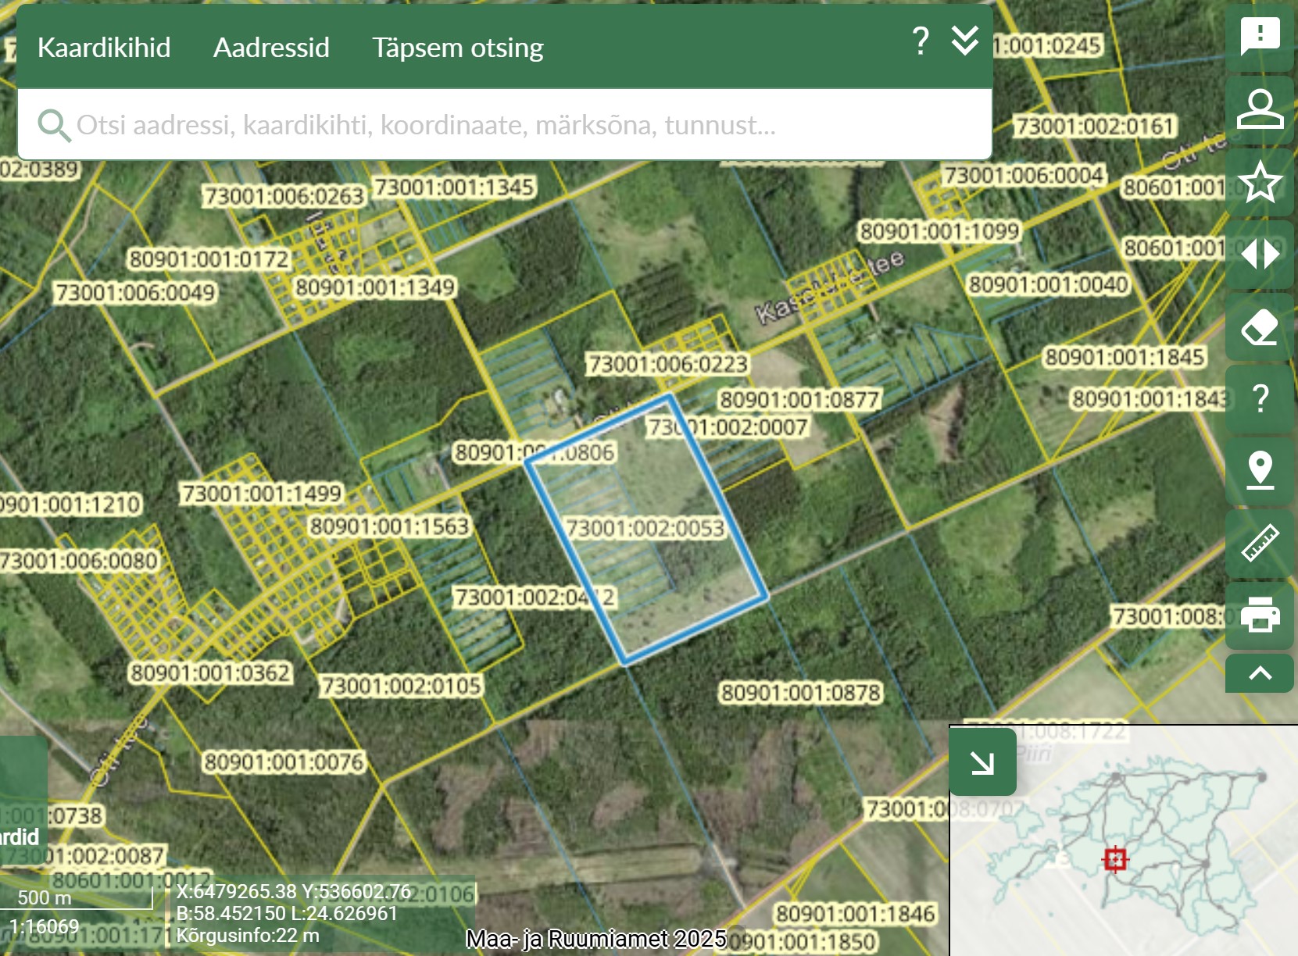This screenshot has height=956, width=1298.
Task: Click parcel label 73001:002:0007
Action: (728, 427)
